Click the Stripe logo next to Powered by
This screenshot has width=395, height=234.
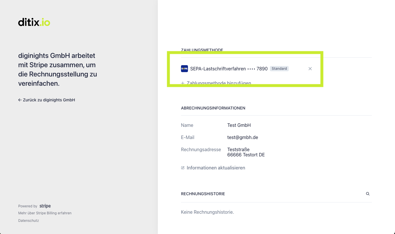click(45, 206)
